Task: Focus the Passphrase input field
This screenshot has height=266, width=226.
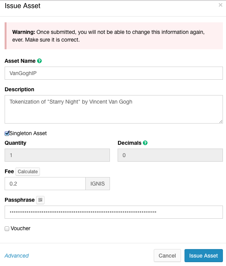Action: pyautogui.click(x=114, y=212)
